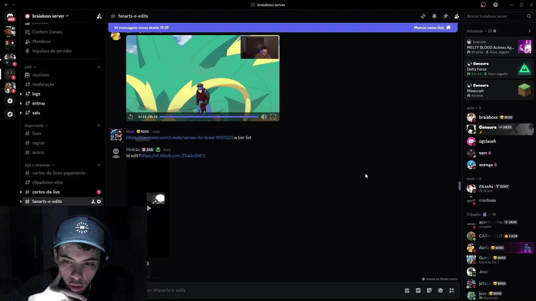This screenshot has height=301, width=536.
Task: Click create invite icon on fanarts-e-edits
Action: [93, 202]
